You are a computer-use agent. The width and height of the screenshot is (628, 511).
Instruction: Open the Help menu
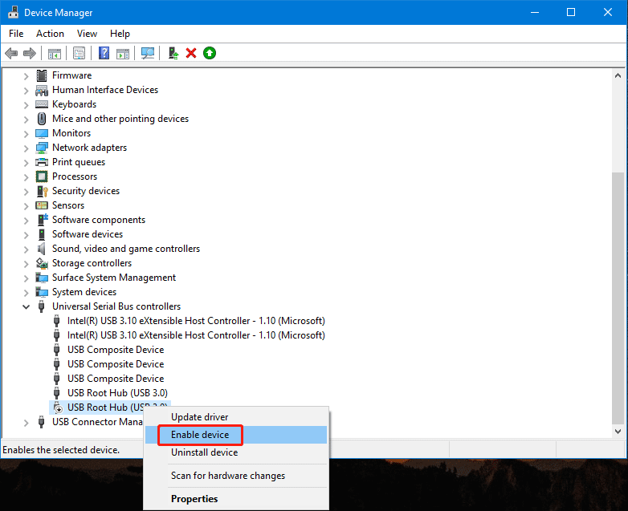(120, 34)
